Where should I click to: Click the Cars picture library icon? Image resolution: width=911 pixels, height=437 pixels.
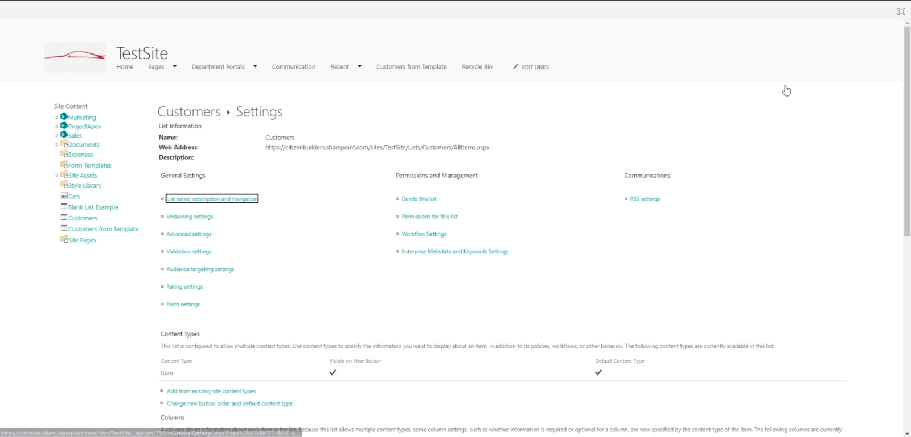[x=64, y=195]
